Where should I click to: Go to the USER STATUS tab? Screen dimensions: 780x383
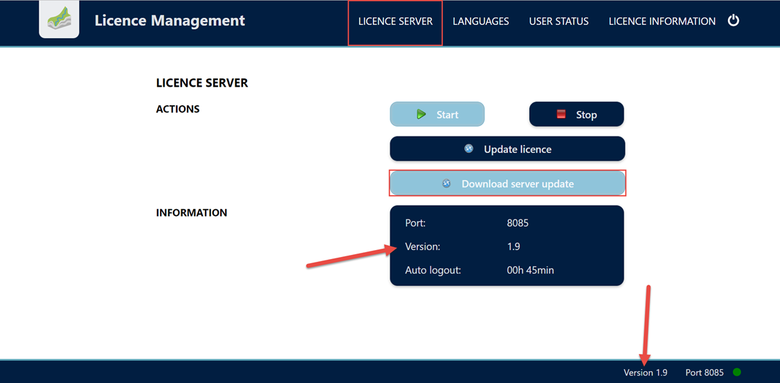559,21
